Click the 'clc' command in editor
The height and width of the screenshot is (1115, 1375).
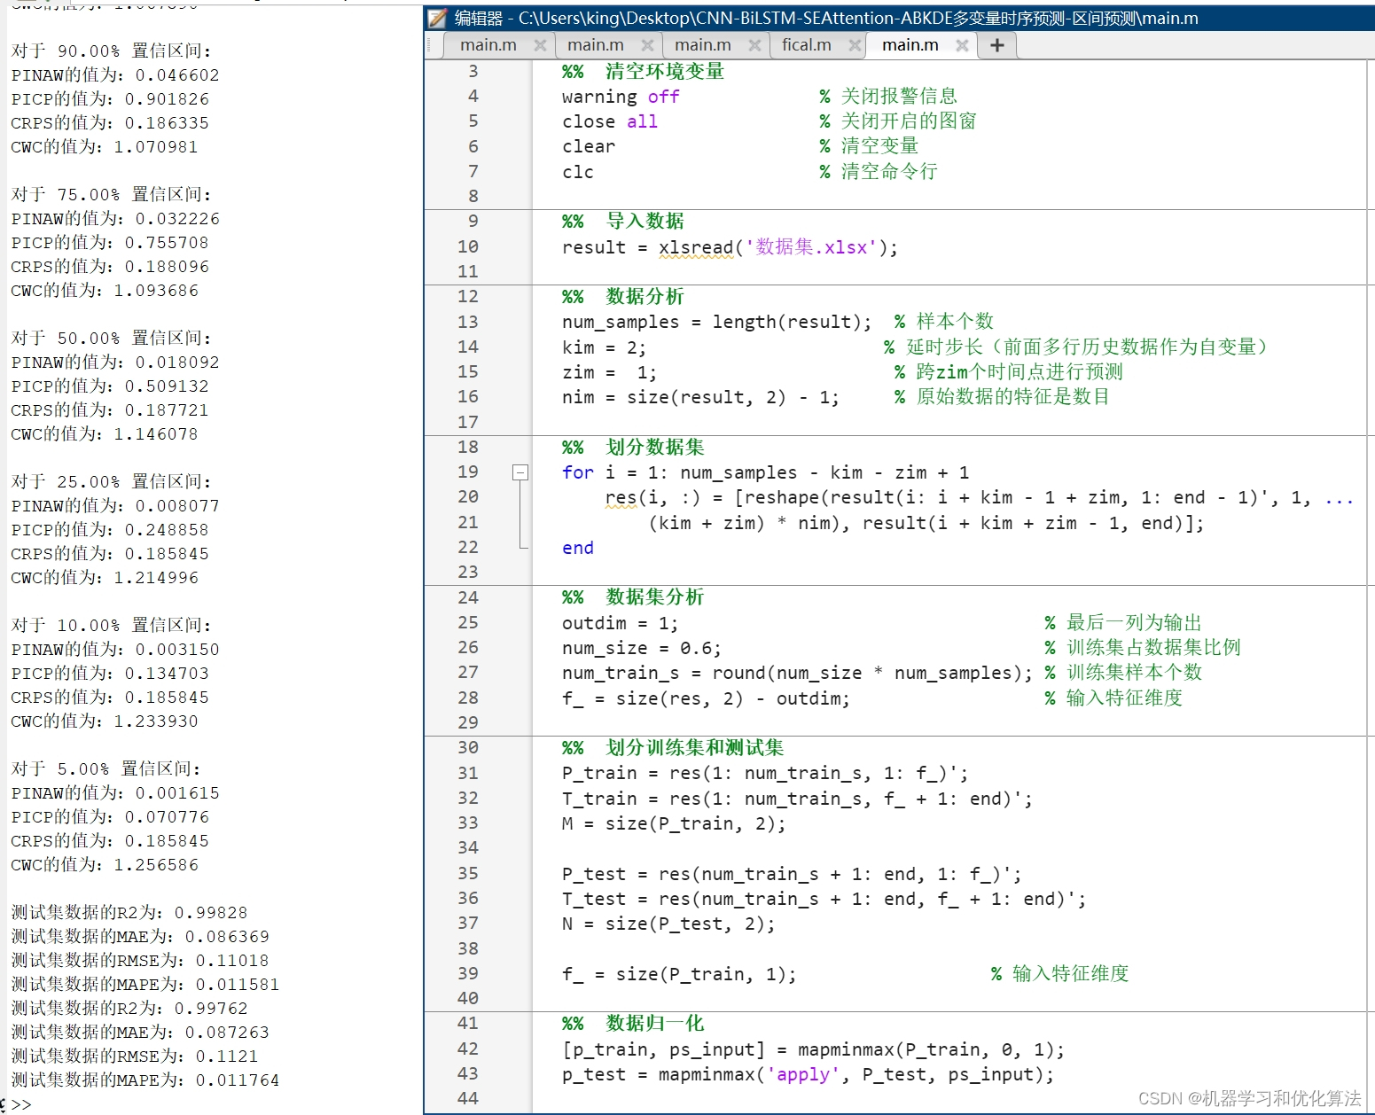[578, 172]
